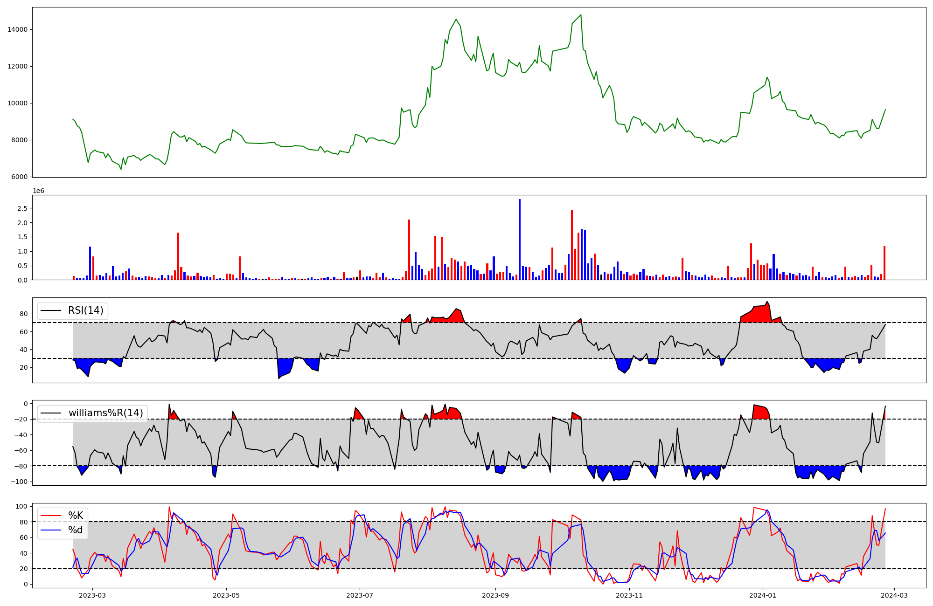Click the blue %d legend line sample
The image size is (933, 606).
pyautogui.click(x=51, y=530)
